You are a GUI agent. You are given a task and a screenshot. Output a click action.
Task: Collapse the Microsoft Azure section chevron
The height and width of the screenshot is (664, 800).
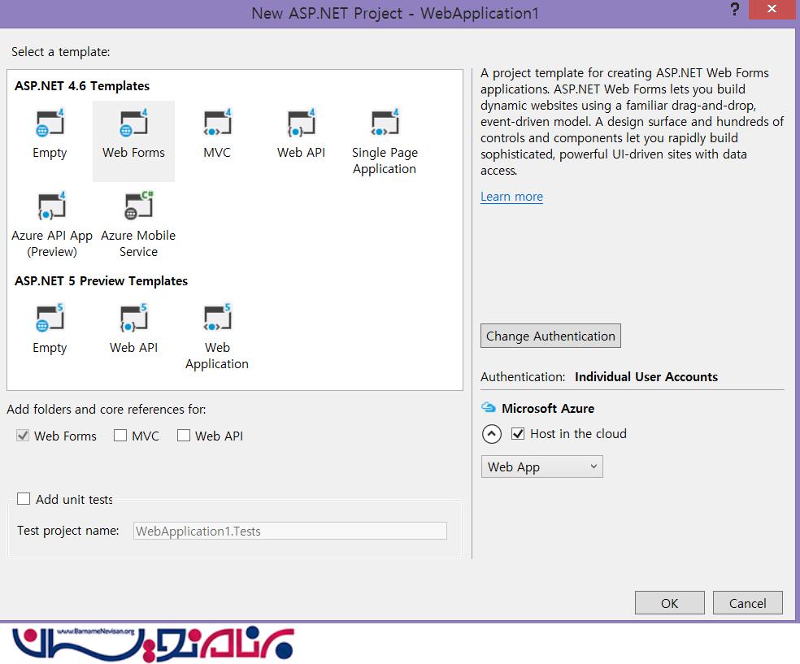coord(491,434)
